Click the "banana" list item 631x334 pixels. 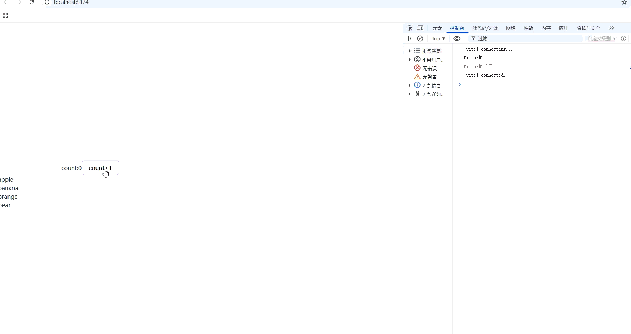point(9,188)
